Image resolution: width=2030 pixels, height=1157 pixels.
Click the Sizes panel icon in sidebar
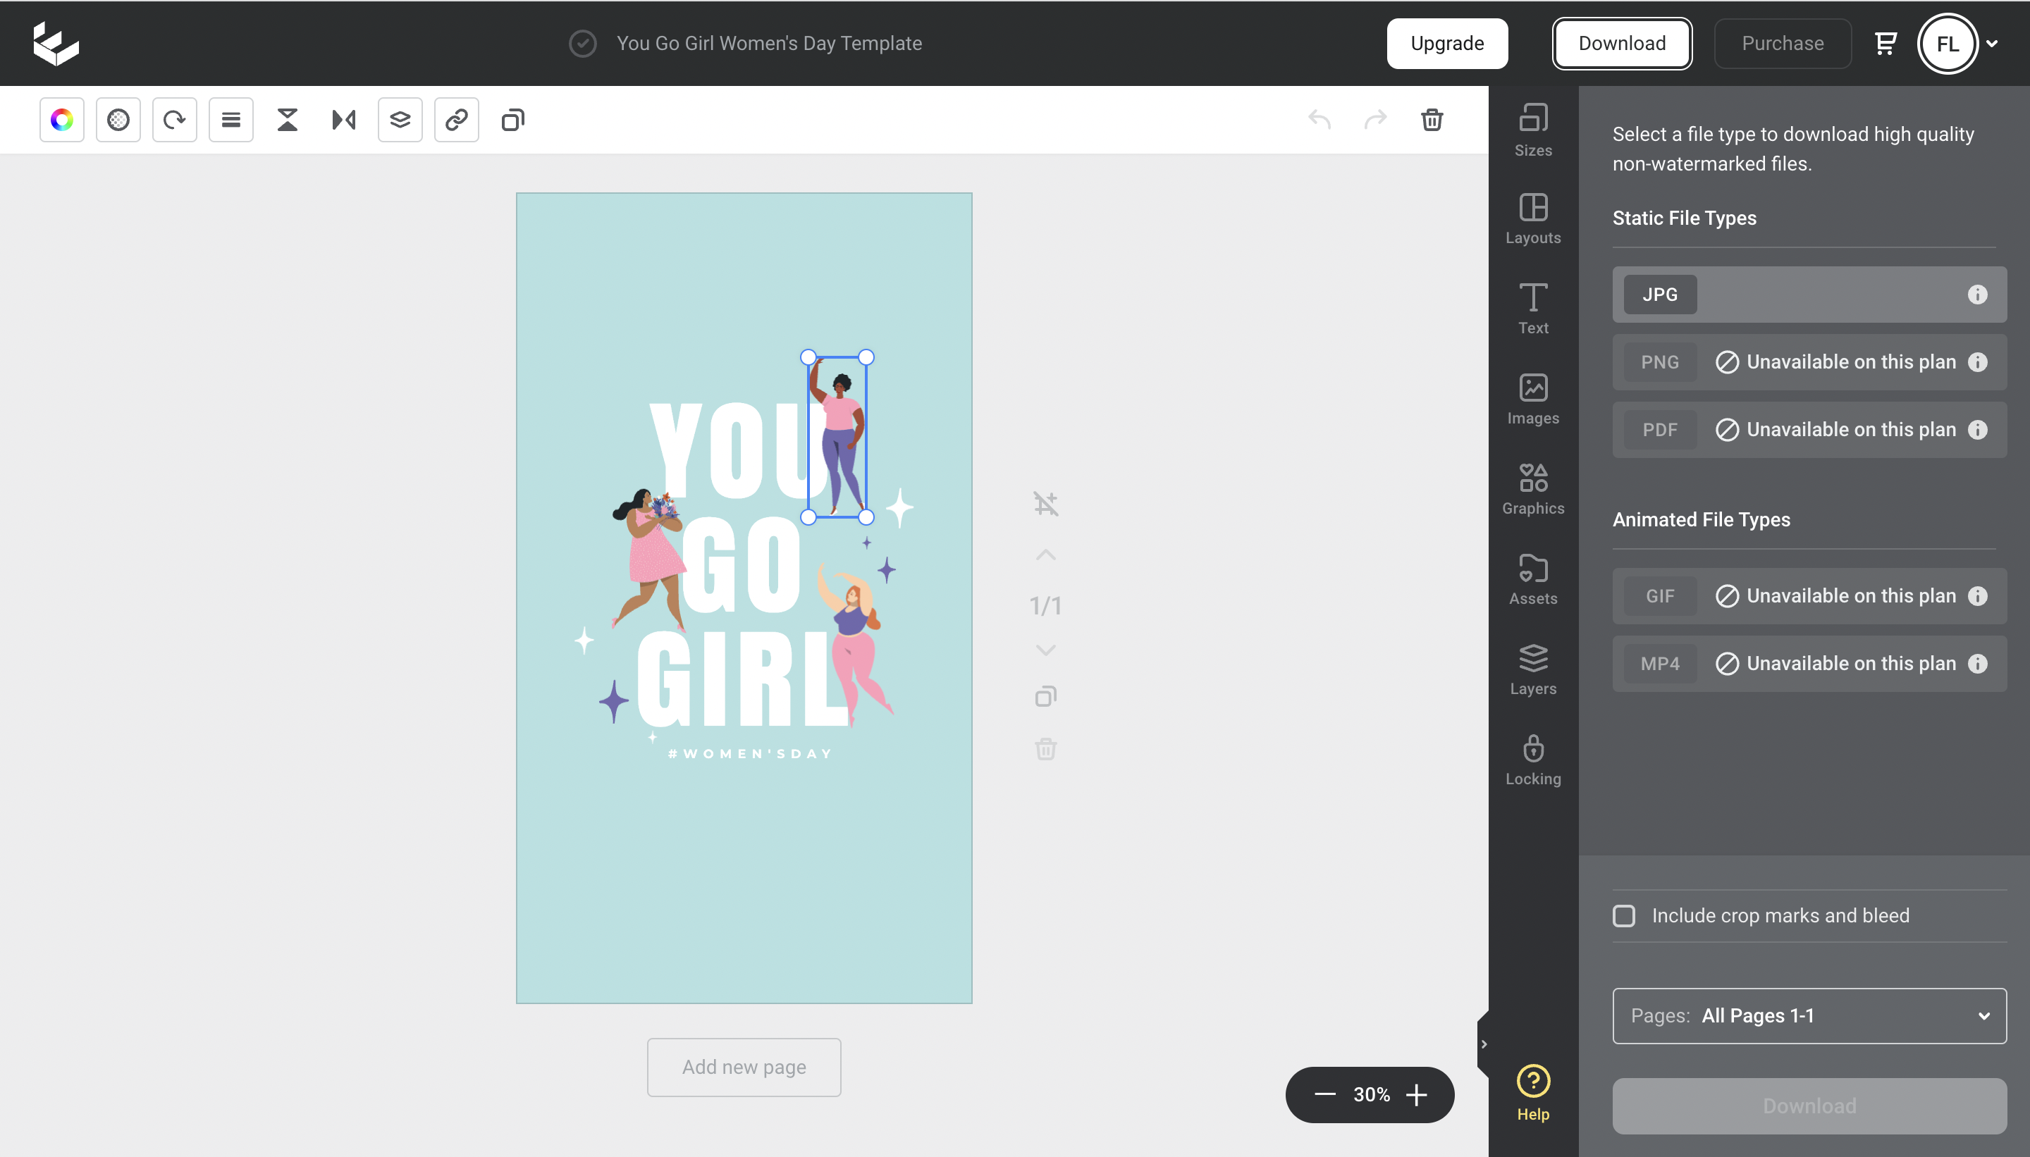[1534, 127]
